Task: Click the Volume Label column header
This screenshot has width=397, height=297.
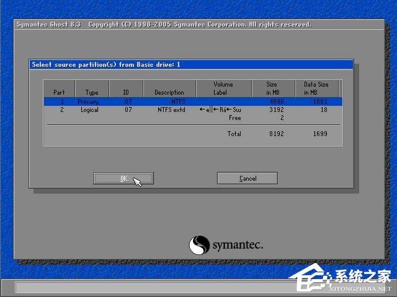Action: click(223, 88)
